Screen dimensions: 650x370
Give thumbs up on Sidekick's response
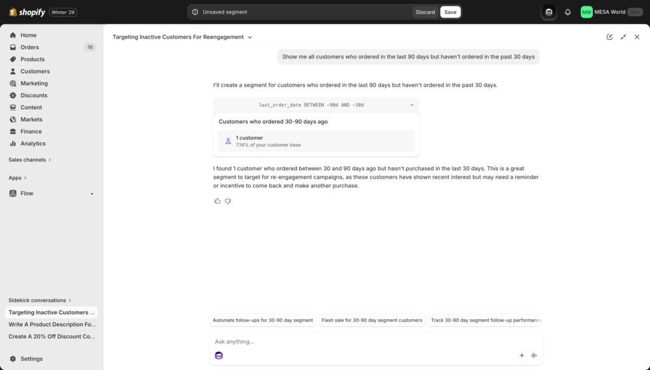tap(217, 201)
